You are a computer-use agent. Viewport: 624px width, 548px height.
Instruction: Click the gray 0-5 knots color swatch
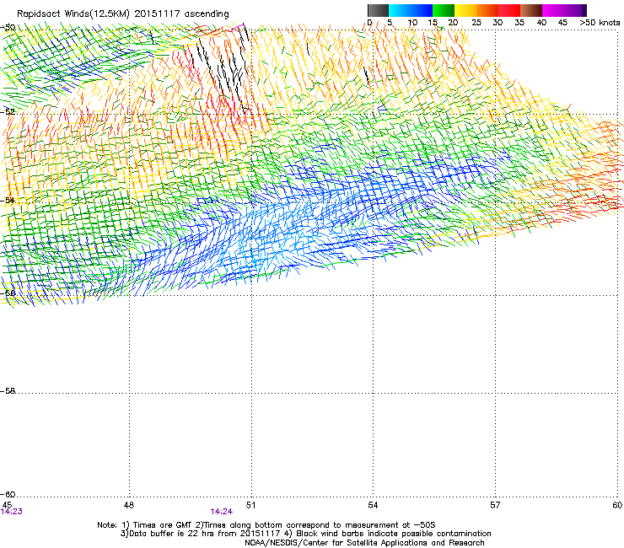pyautogui.click(x=378, y=10)
